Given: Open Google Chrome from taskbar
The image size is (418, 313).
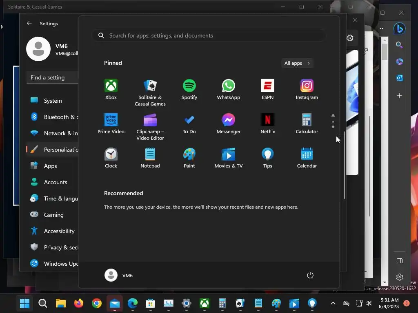Looking at the screenshot, I should [x=97, y=303].
